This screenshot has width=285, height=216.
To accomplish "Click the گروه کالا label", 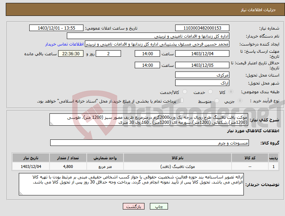I will coord(270,143).
